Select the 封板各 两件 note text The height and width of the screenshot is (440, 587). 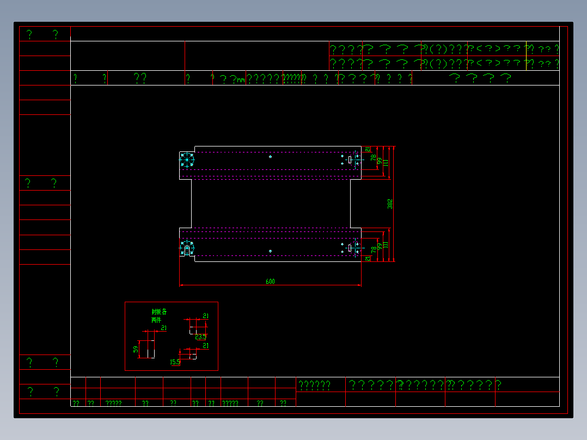click(159, 316)
